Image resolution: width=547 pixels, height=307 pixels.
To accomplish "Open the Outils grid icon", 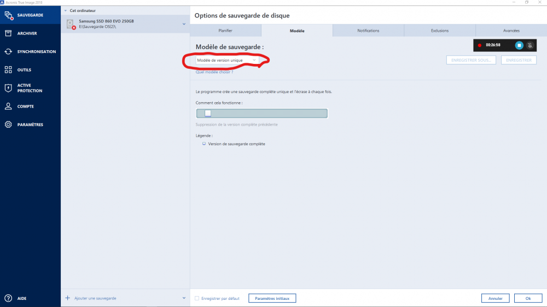I will [8, 70].
